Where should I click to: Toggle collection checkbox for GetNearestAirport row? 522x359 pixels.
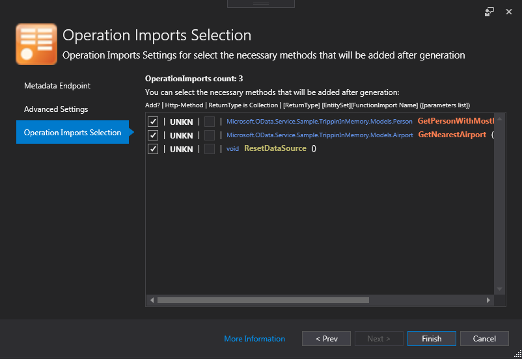pos(210,135)
